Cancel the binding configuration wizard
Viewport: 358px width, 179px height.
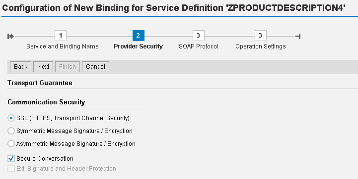(95, 67)
